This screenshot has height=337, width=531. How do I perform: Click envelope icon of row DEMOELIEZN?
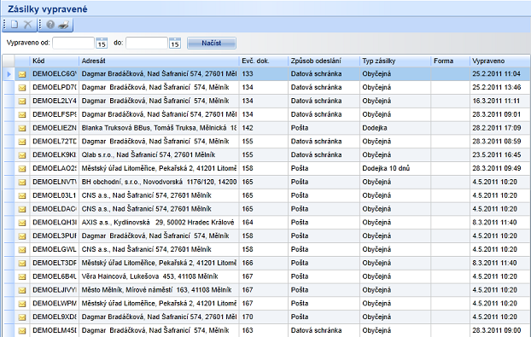pyautogui.click(x=22, y=128)
